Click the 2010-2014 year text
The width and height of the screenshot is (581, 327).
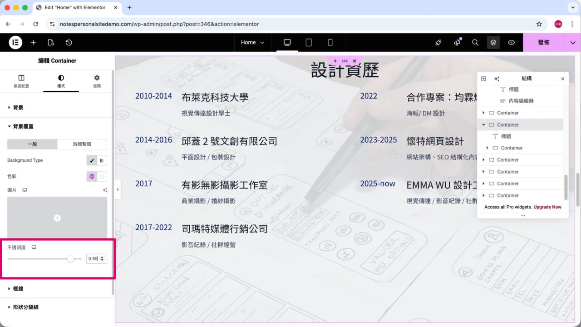(x=153, y=96)
